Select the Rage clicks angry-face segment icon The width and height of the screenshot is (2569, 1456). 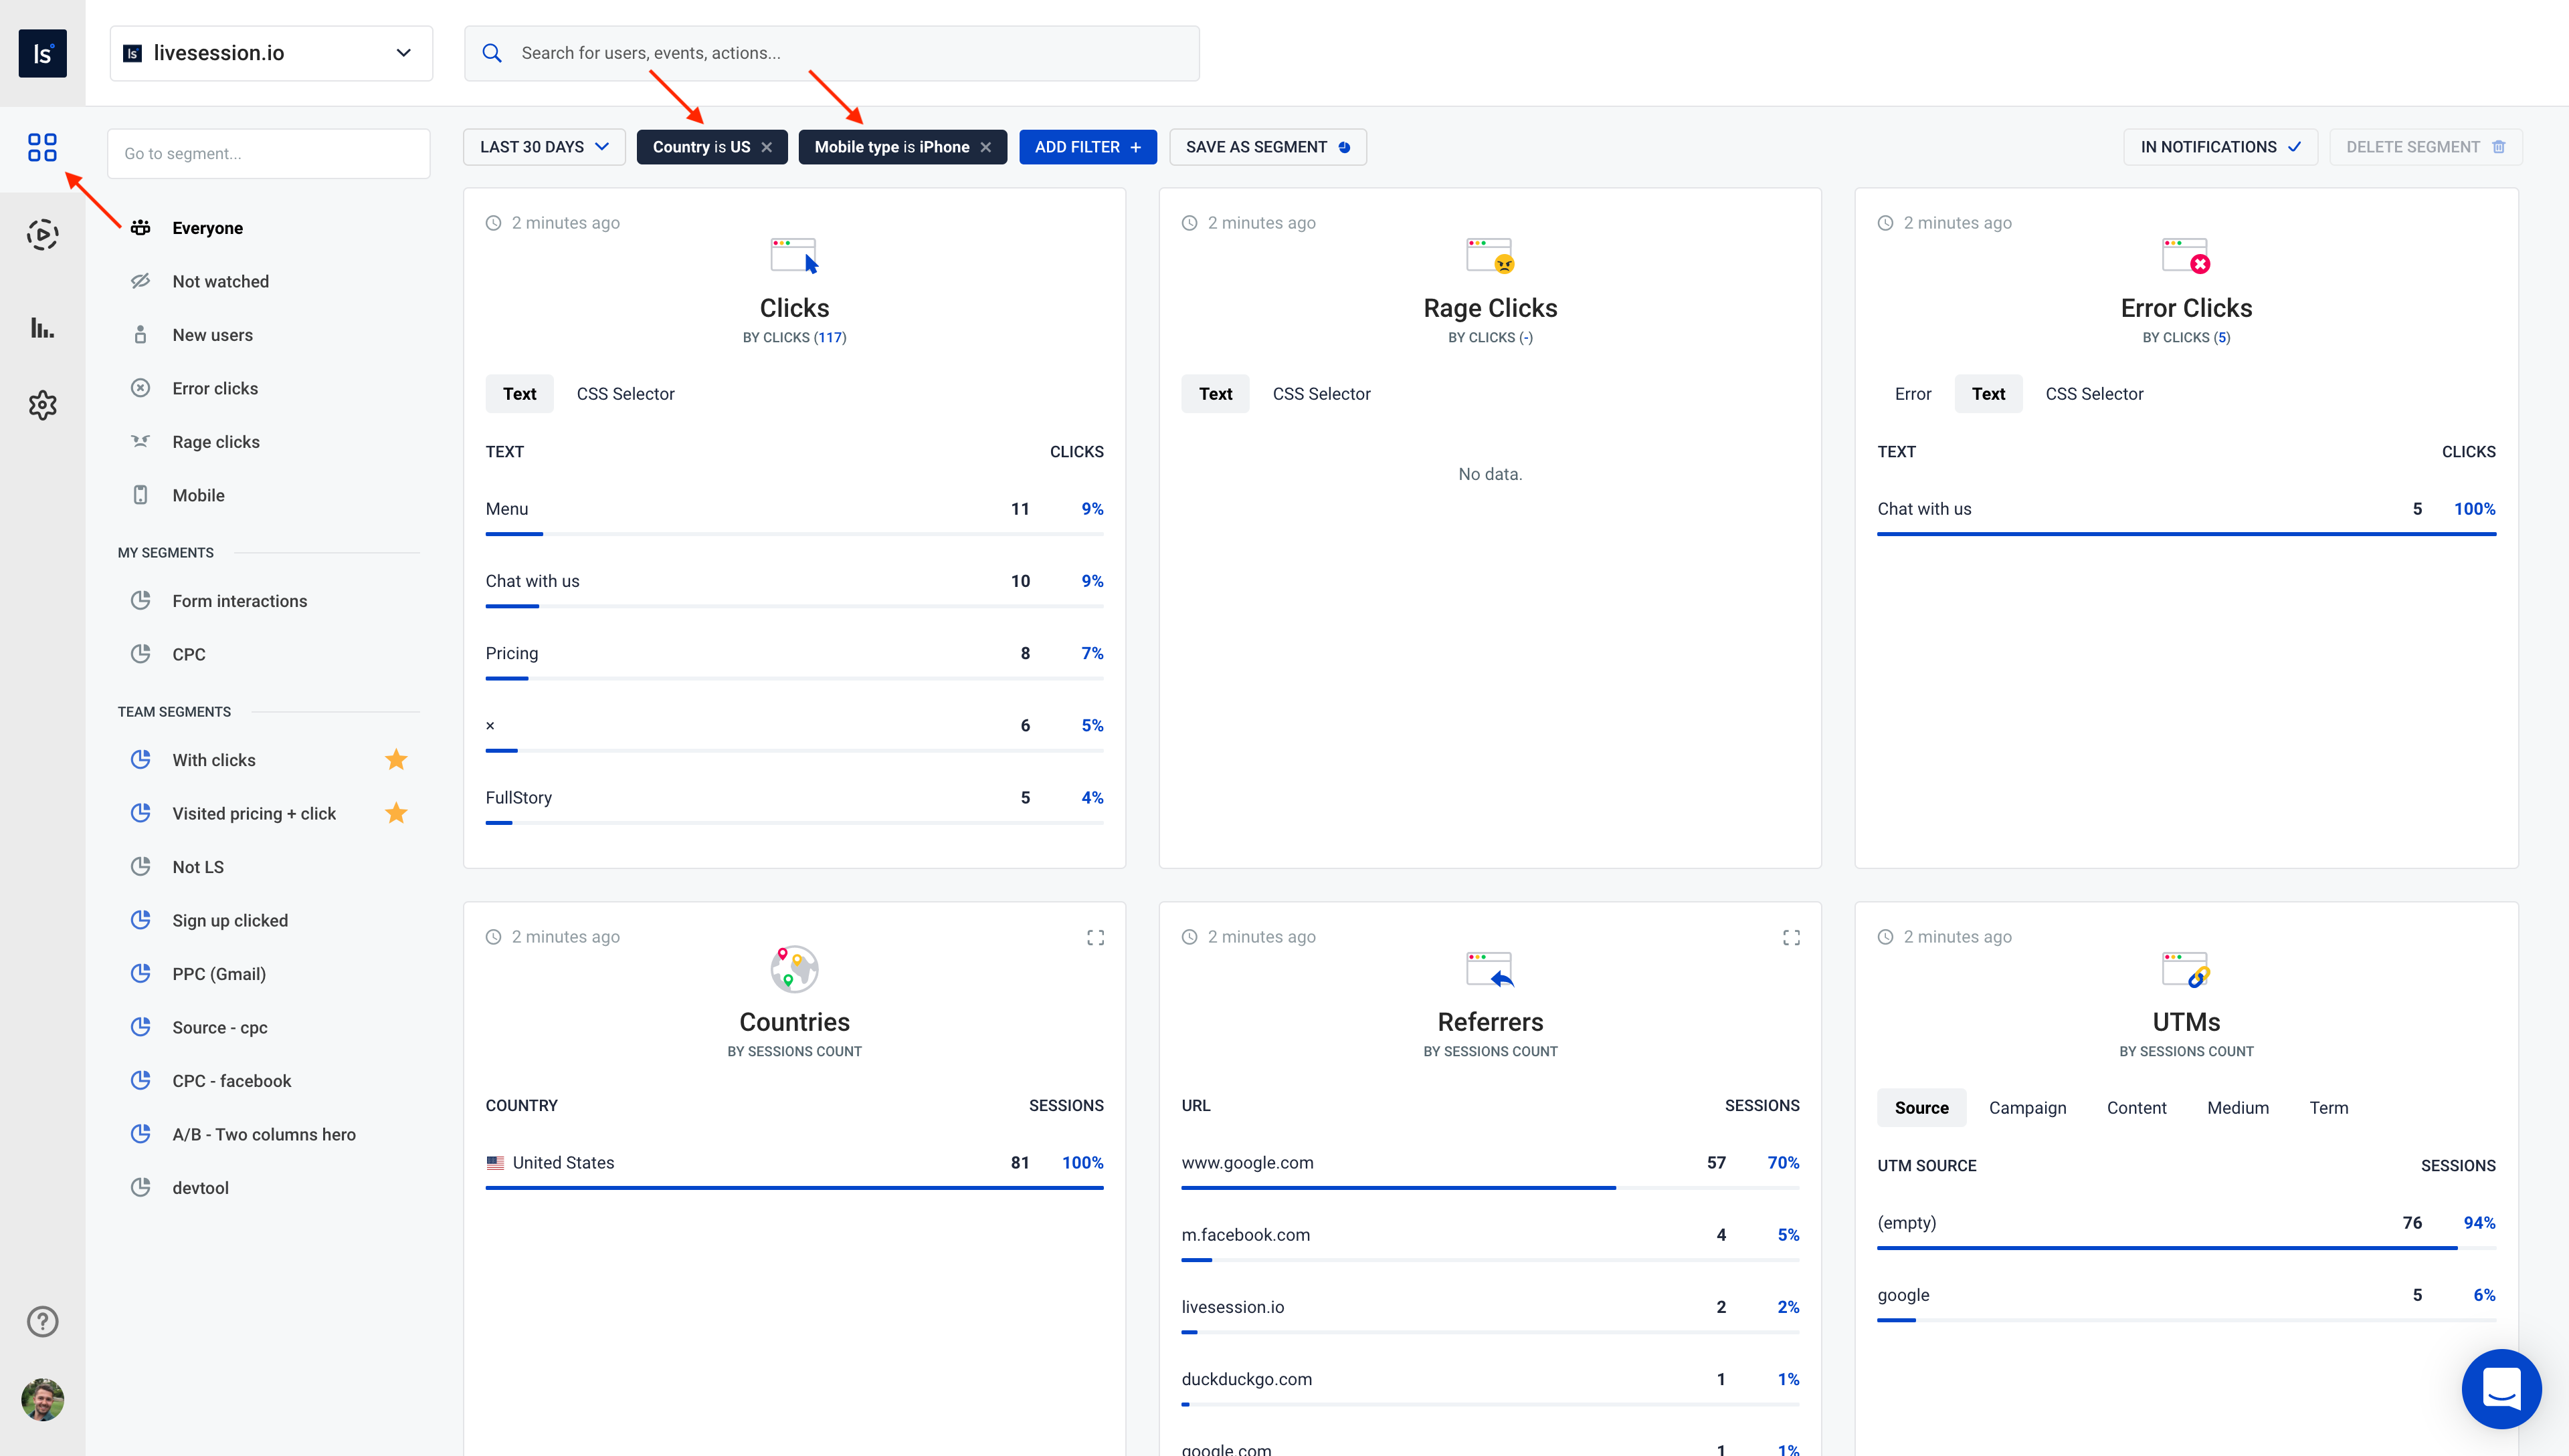point(140,441)
